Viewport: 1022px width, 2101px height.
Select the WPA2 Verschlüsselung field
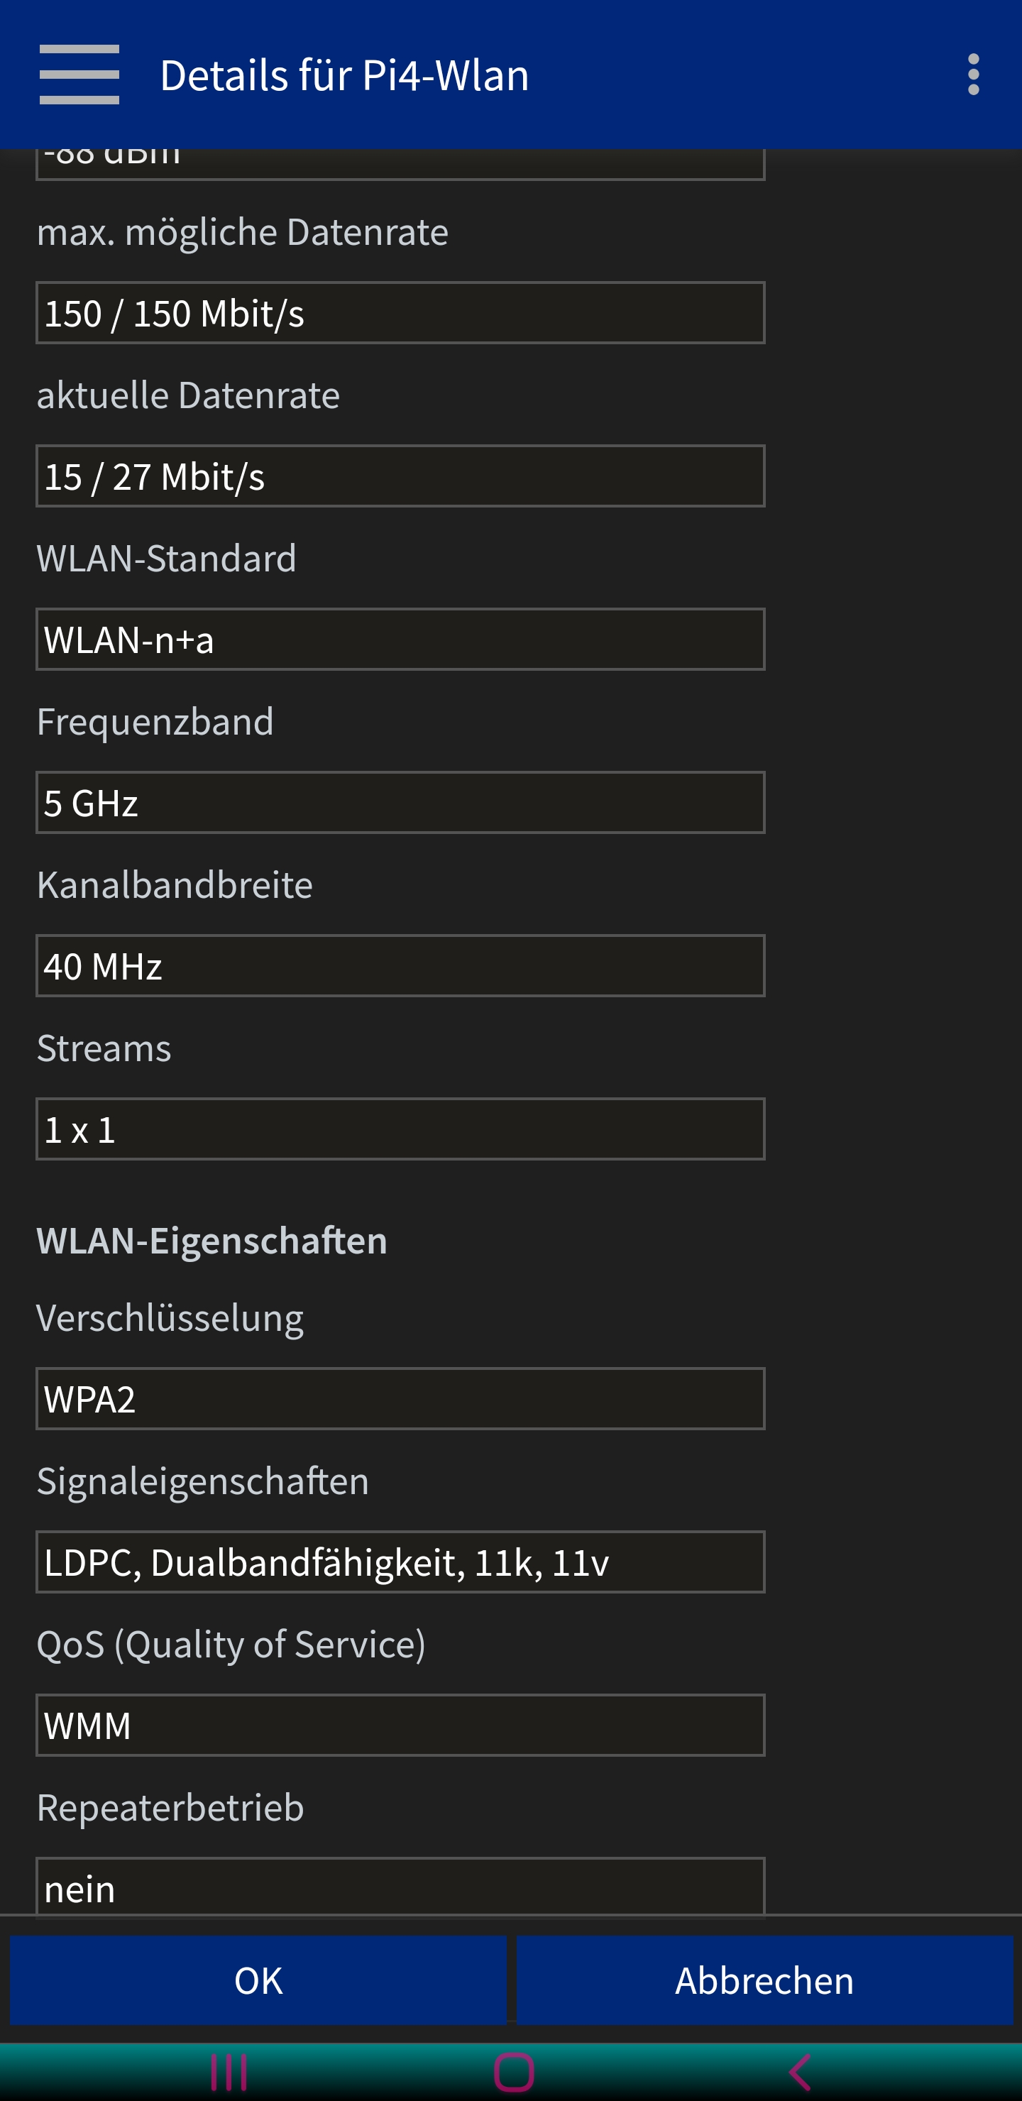[400, 1399]
